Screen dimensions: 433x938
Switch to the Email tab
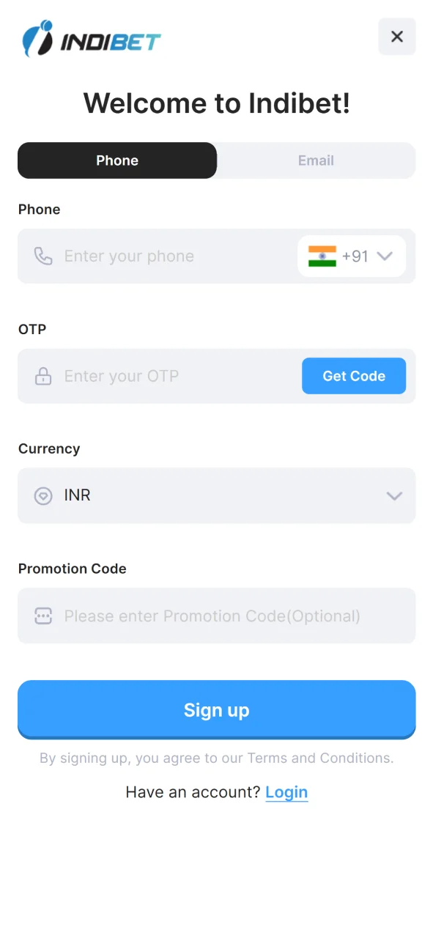click(x=316, y=160)
